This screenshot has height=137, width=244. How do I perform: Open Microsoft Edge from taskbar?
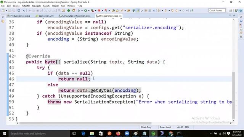pyautogui.click(x=83, y=134)
